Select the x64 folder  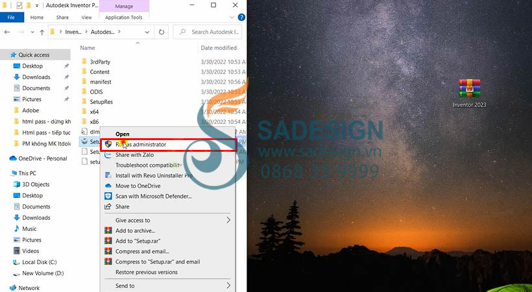click(94, 112)
